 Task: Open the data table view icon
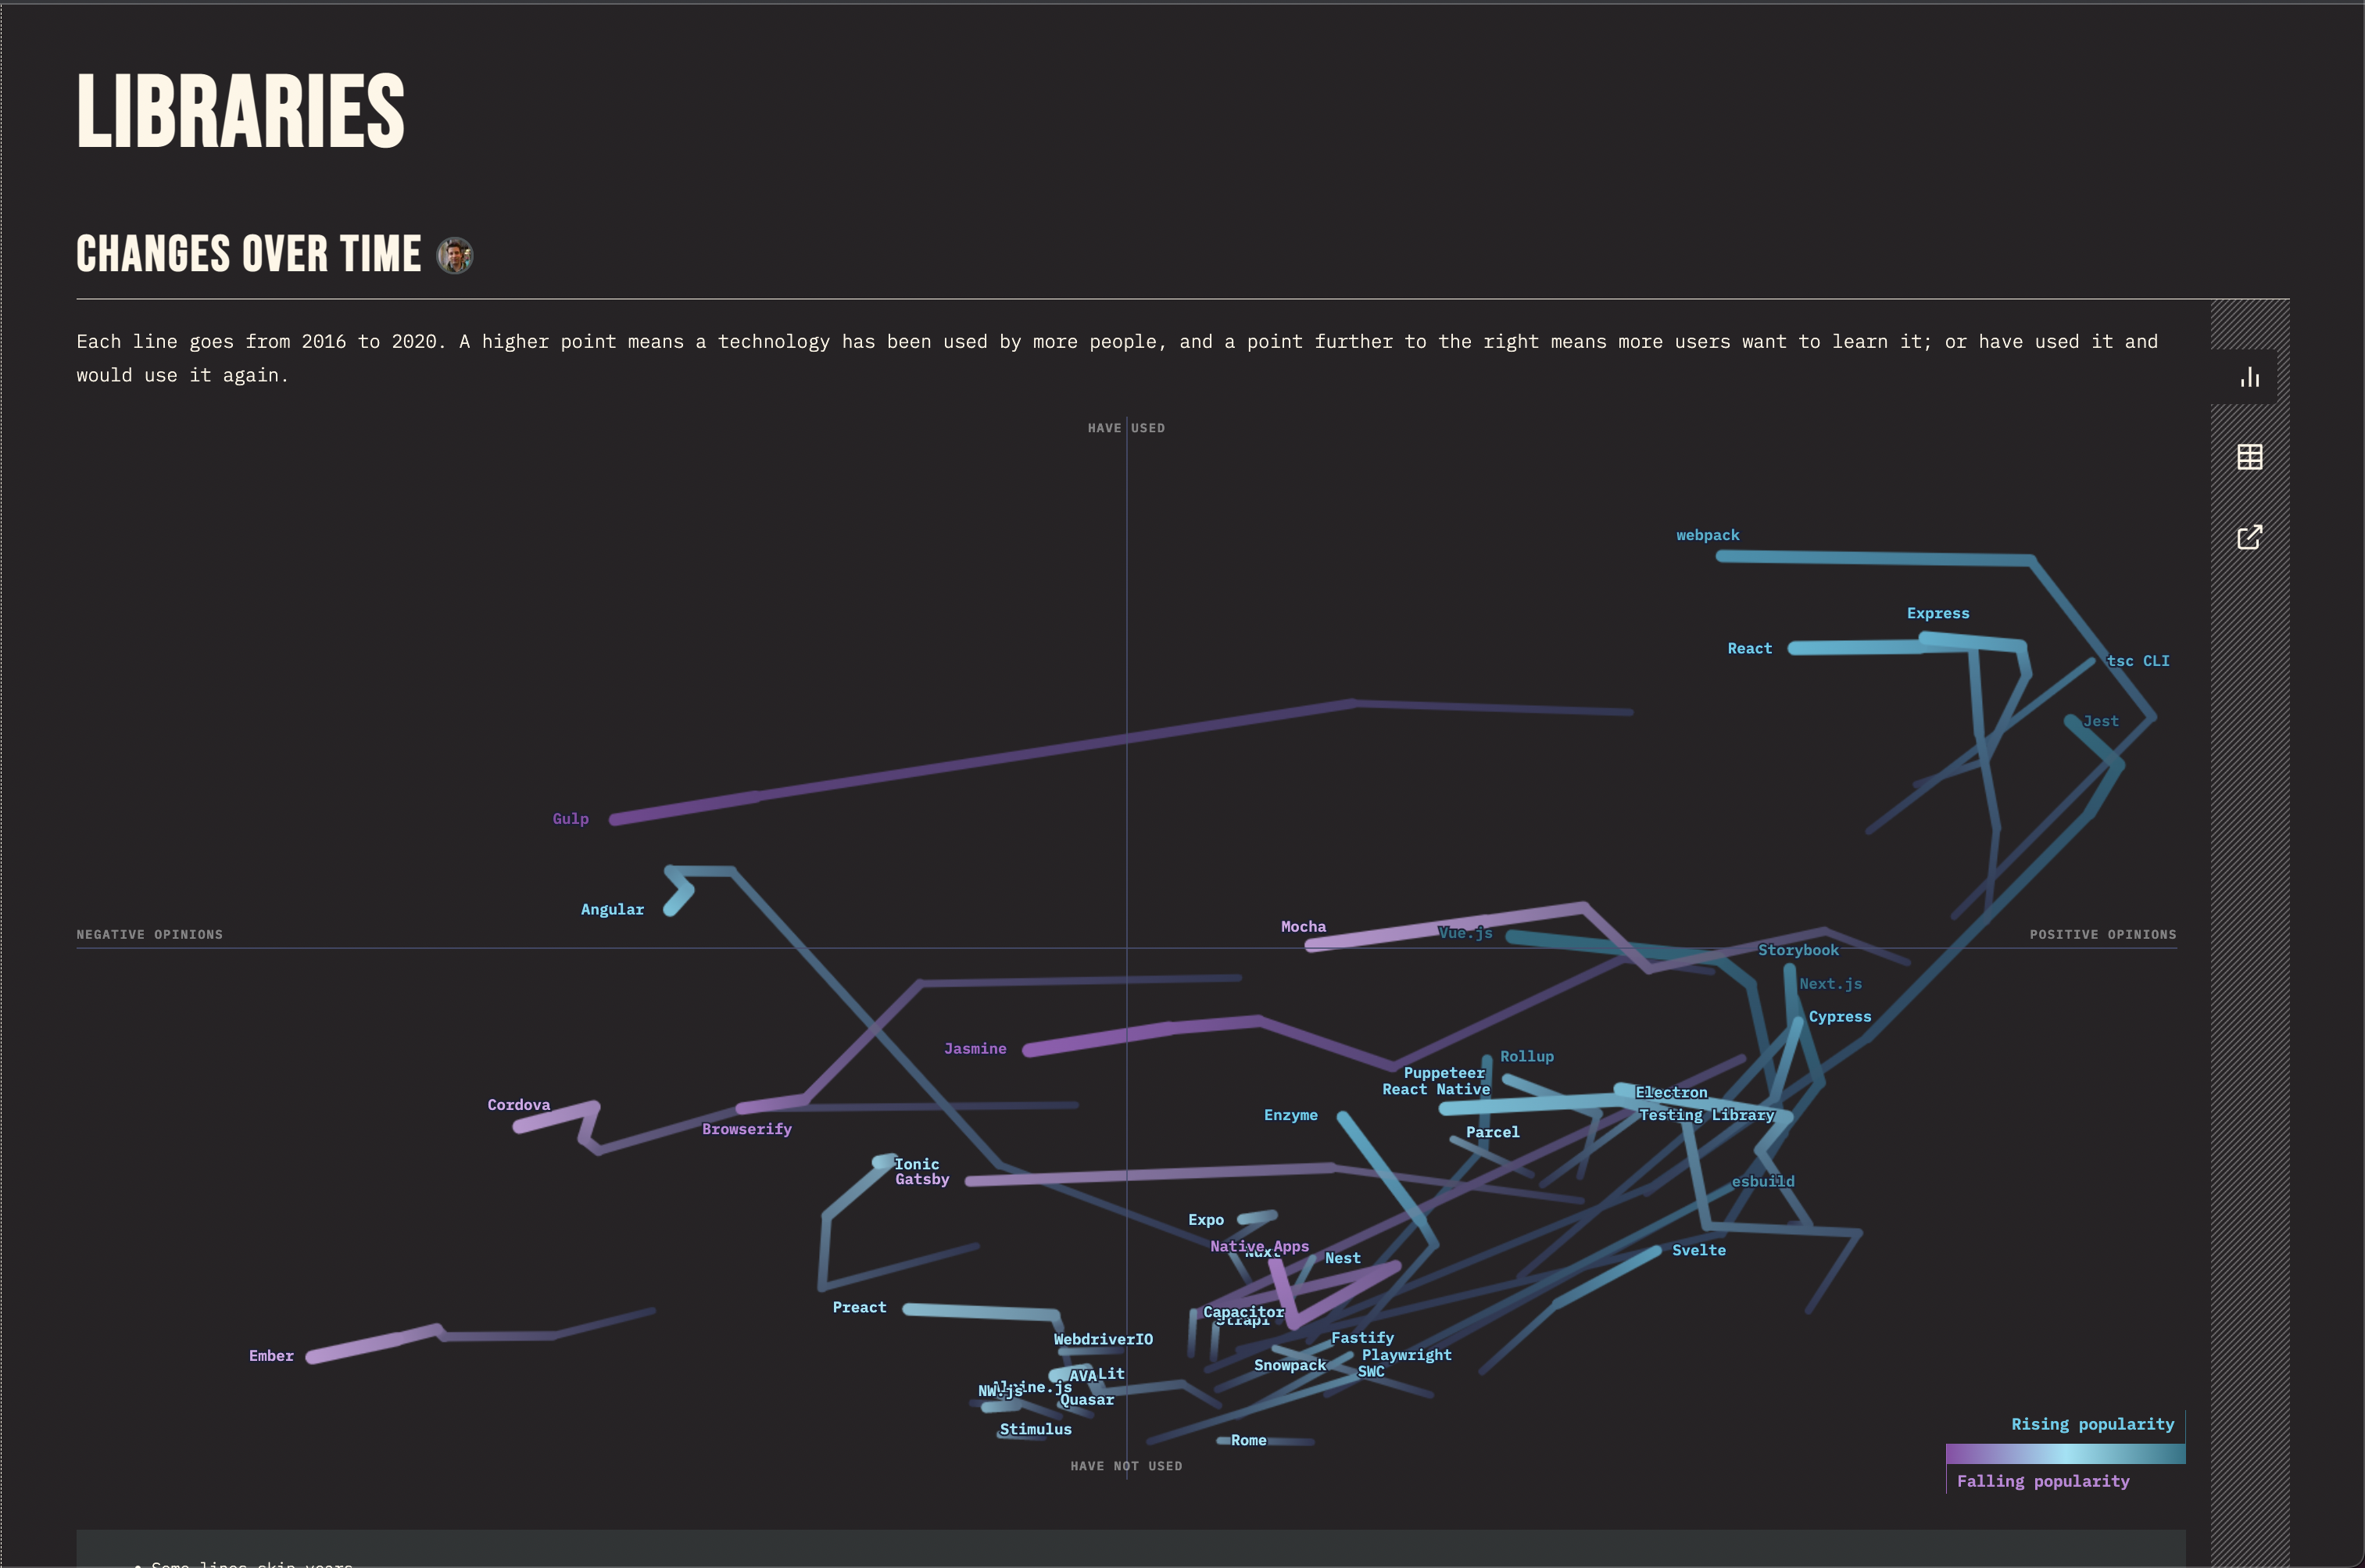pyautogui.click(x=2249, y=457)
